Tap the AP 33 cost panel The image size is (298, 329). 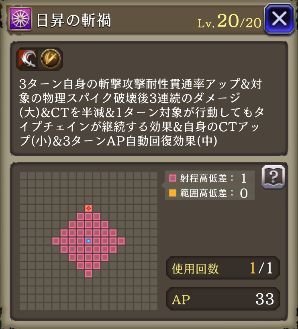[223, 299]
